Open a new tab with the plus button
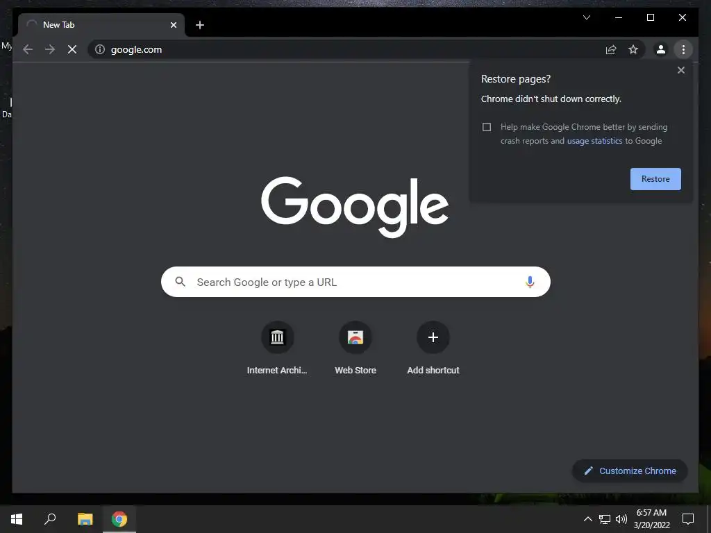Screen dimensions: 711x533 click(199, 25)
